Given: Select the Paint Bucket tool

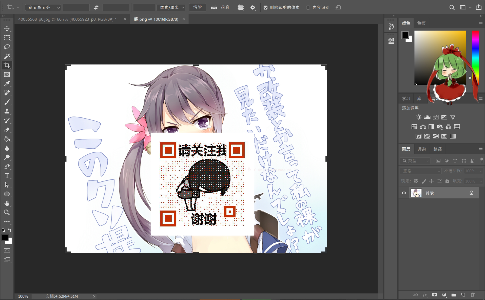Looking at the screenshot, I should click(x=7, y=139).
